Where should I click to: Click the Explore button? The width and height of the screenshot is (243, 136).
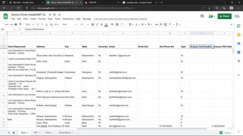point(226,133)
